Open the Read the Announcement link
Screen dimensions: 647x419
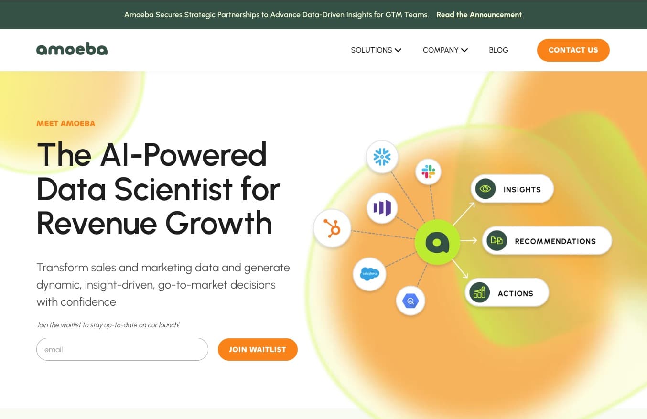(479, 15)
